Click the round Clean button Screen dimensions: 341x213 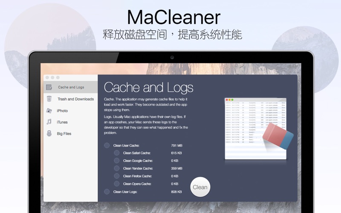200,187
